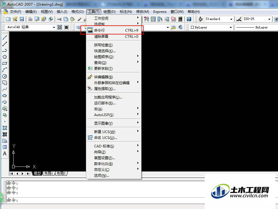Choose 选项(N)... in the menu
Screen dimensions: 278x209
pos(114,175)
